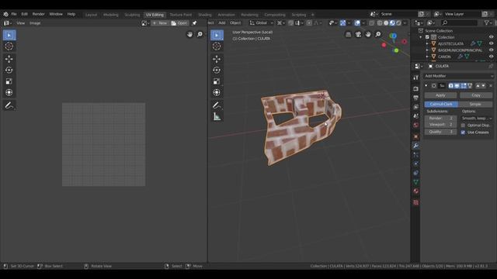Select the Scale tool in 3D viewport toolbar
This screenshot has height=279, width=497.
(x=217, y=81)
